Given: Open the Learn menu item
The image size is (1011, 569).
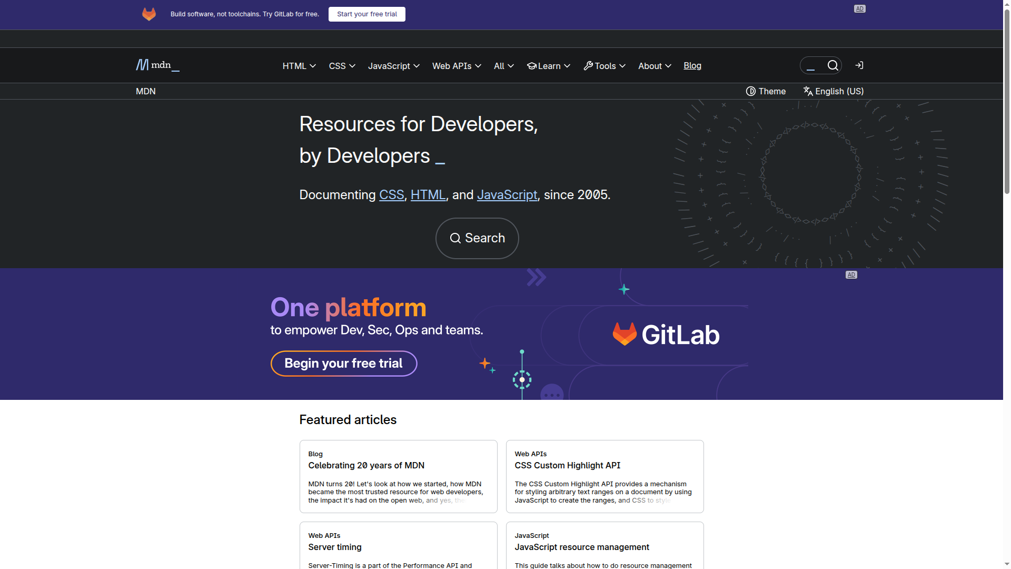Looking at the screenshot, I should (x=548, y=66).
